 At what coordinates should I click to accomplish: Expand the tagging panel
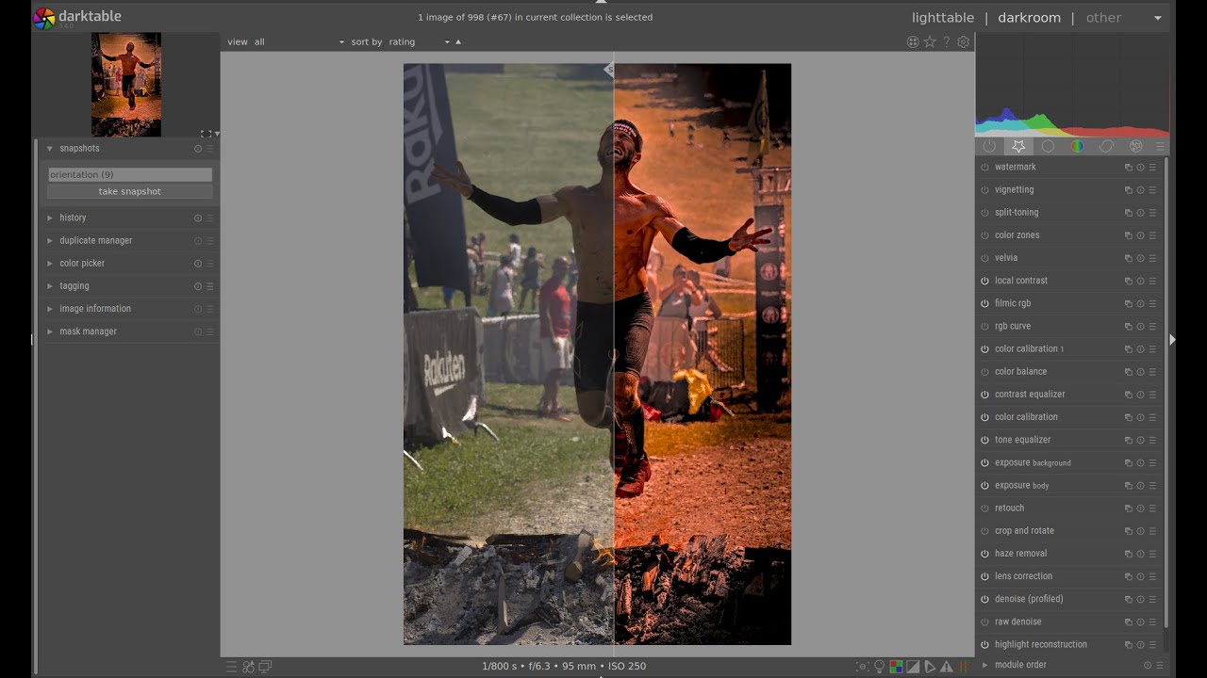(50, 286)
